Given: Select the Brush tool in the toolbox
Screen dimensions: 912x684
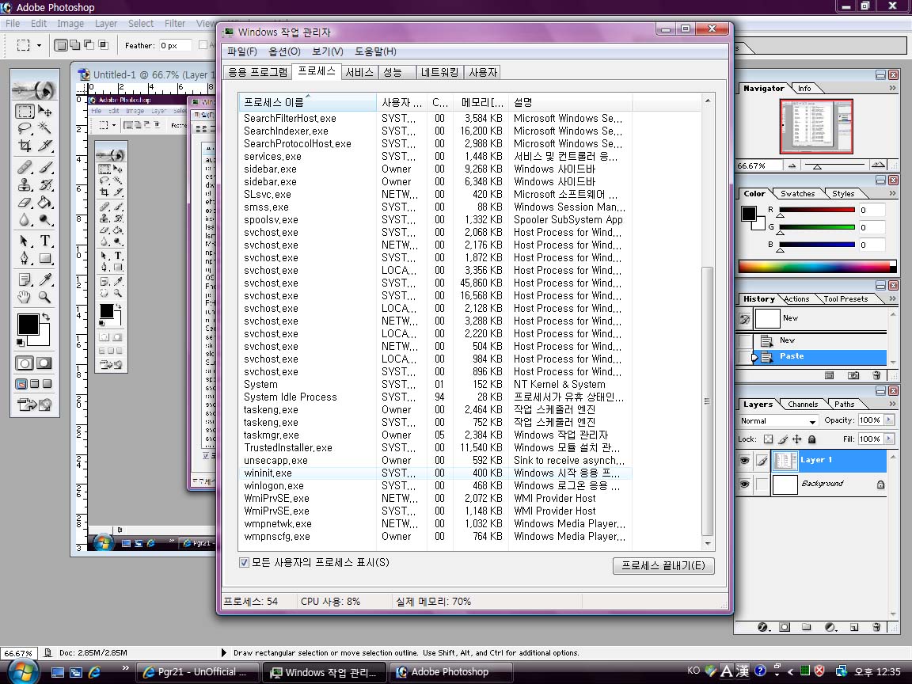Looking at the screenshot, I should tap(45, 168).
